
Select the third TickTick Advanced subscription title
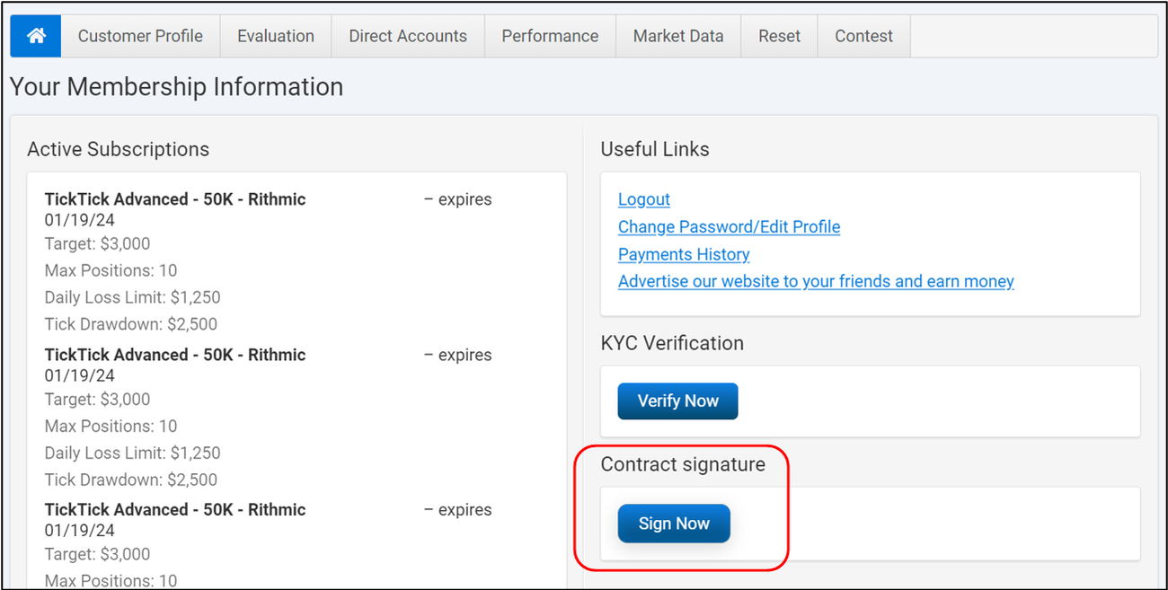coord(175,509)
